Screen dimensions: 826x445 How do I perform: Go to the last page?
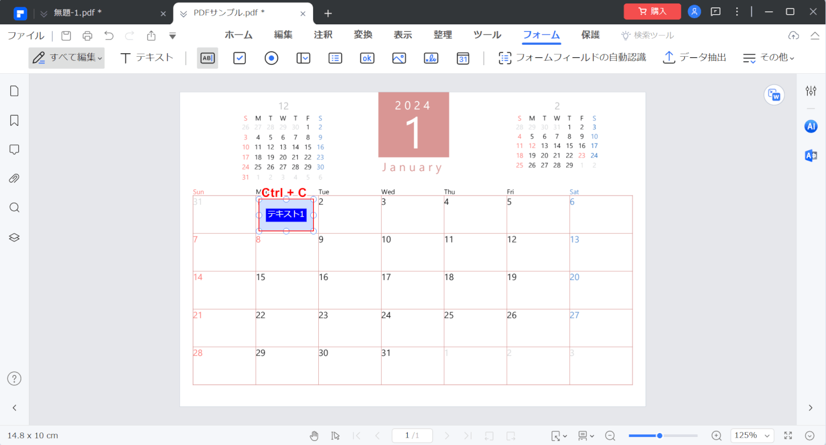pos(467,435)
